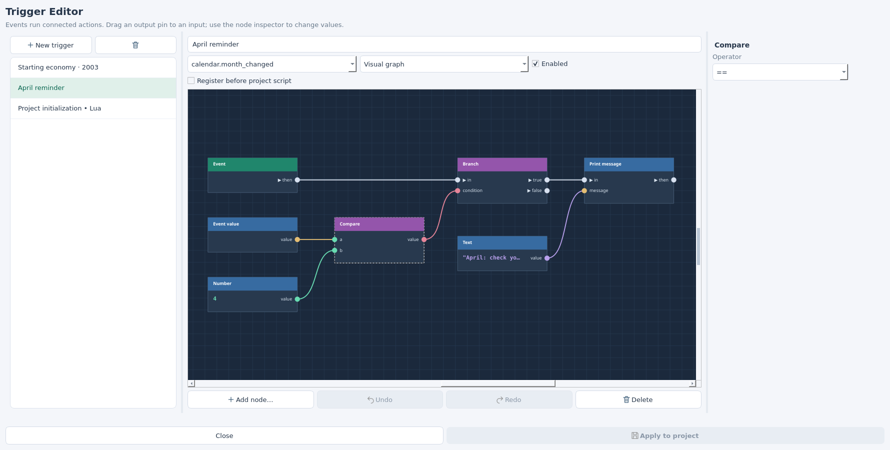Click the Redo button
Screen dimensions: 890x450
coord(509,399)
